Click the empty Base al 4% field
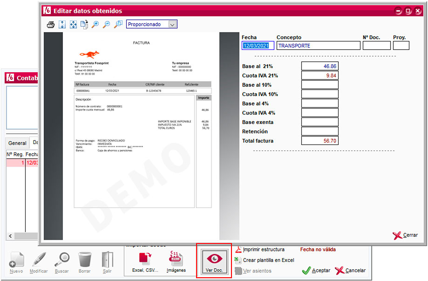This screenshot has width=428, height=281. 319,103
